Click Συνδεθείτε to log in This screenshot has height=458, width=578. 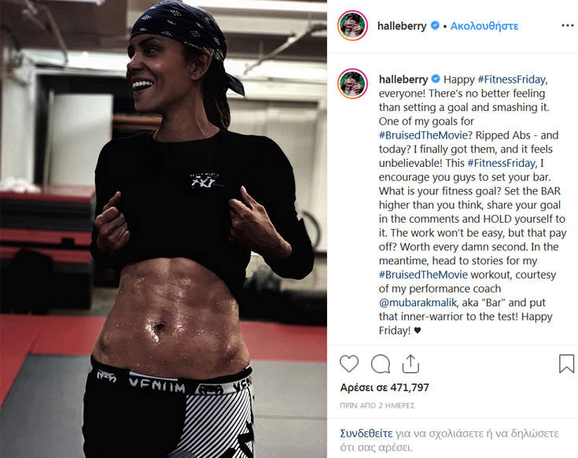[366, 434]
